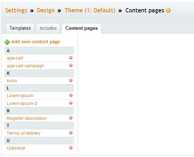This screenshot has height=157, width=194.
Task: Click Add new content page link
Action: 36,42
